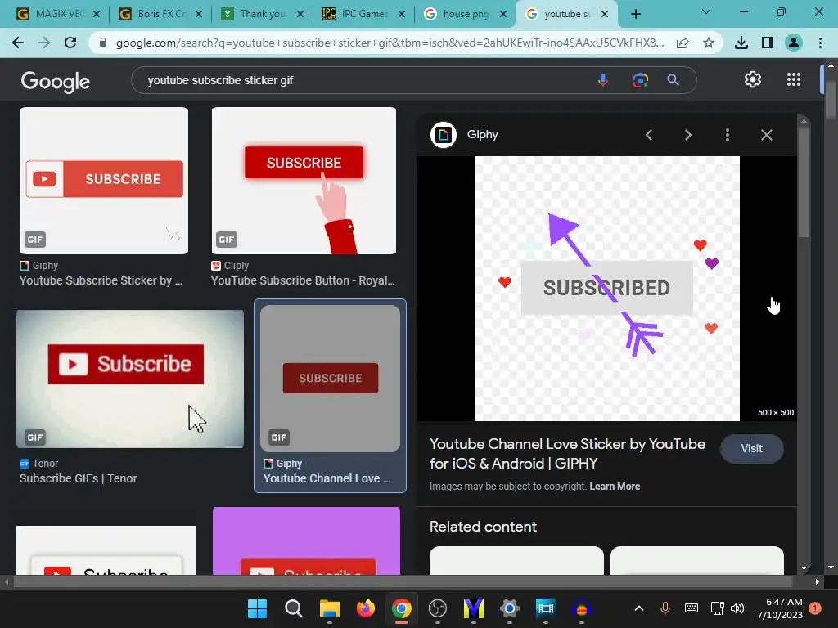Open Tenor Subscribe GIF thumbnail
838x628 pixels.
[x=130, y=379]
